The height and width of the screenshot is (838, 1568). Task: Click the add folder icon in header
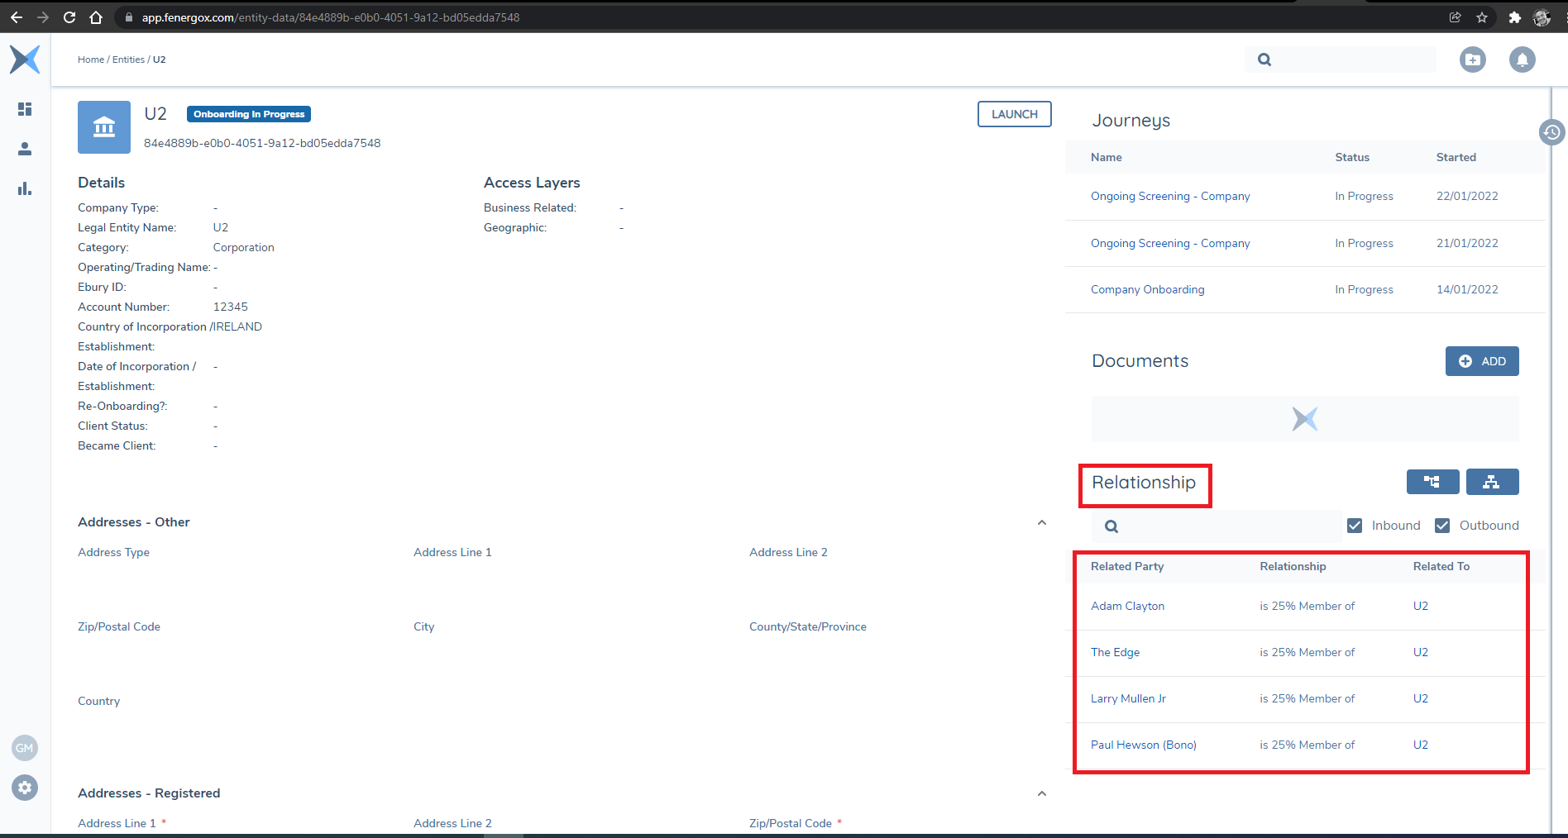[x=1472, y=60]
